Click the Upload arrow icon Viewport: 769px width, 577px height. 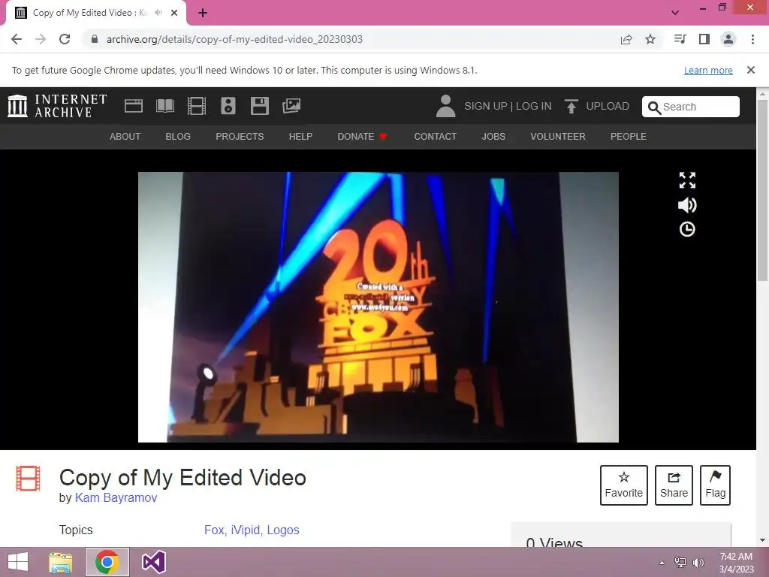click(x=571, y=106)
